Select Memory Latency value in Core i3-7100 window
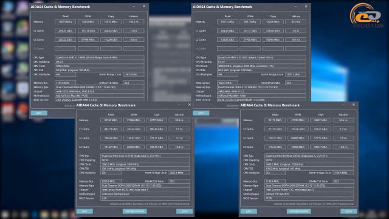389x219 pixels. tap(179, 120)
